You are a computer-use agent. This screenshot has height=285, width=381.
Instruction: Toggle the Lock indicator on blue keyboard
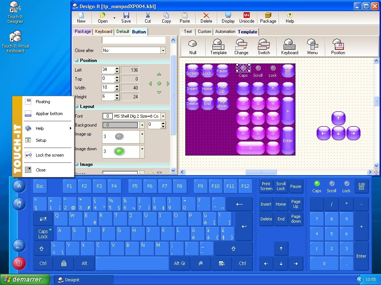point(347,183)
